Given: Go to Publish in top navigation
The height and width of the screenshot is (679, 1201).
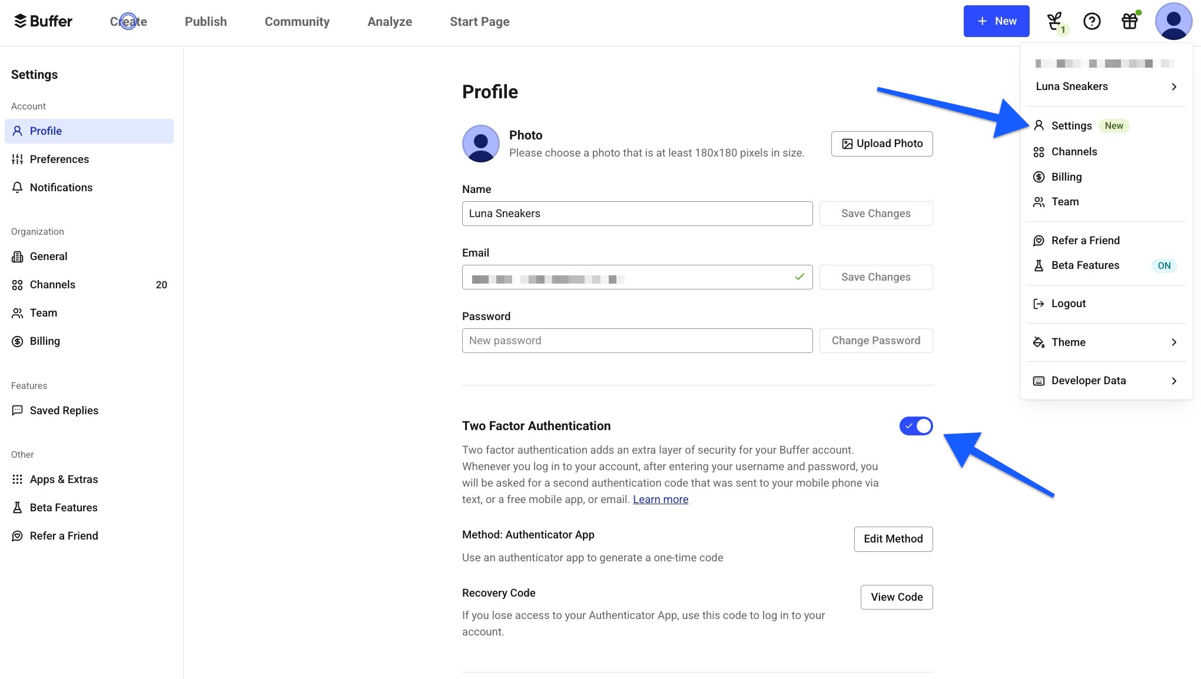Looking at the screenshot, I should tap(205, 22).
